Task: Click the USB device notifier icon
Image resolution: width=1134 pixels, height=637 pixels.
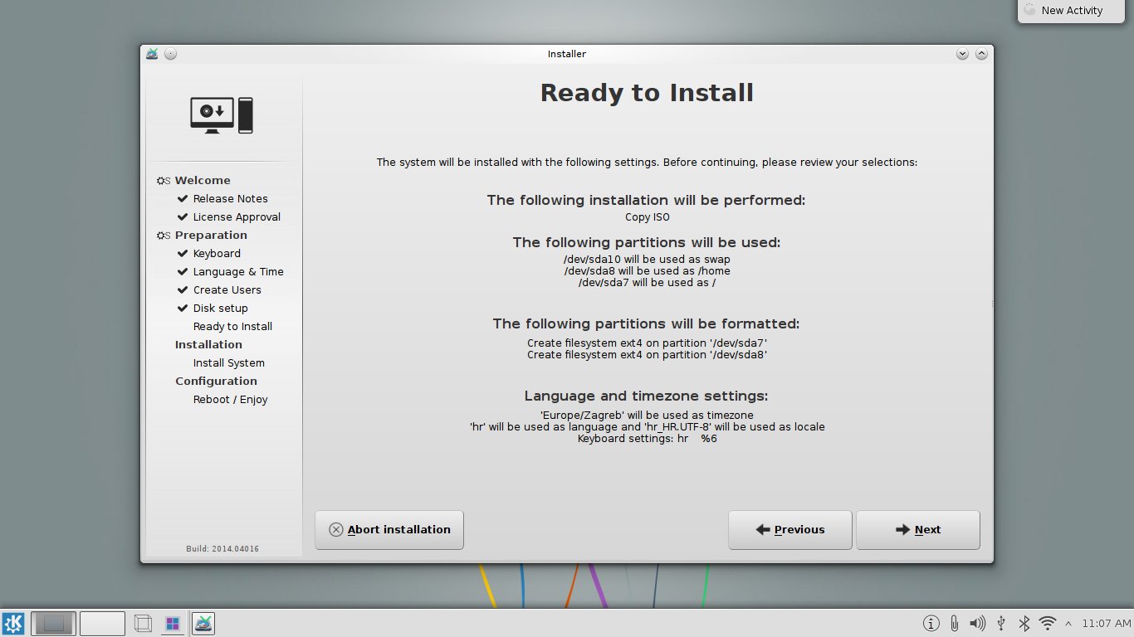Action: pyautogui.click(x=1001, y=623)
